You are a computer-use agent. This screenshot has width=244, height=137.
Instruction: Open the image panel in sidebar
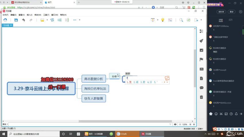pyautogui.click(x=201, y=50)
